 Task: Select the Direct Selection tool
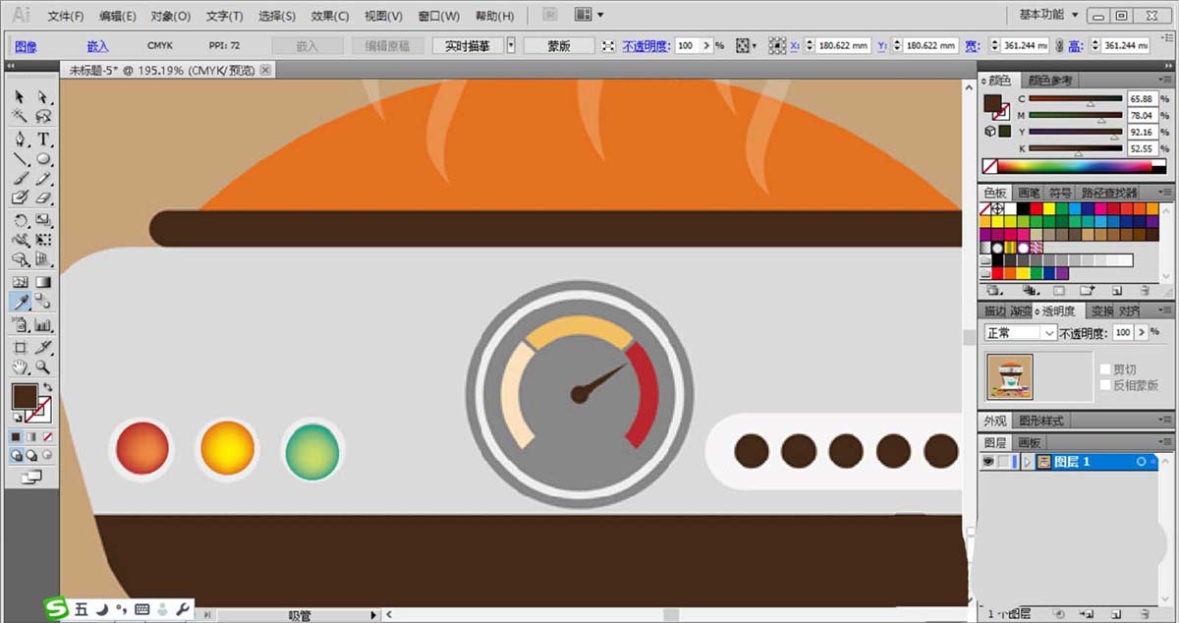coord(43,96)
